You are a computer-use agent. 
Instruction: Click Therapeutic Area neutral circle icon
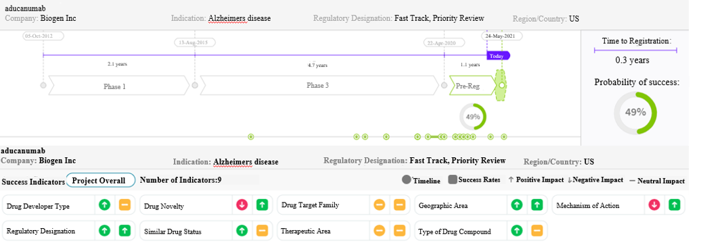[x=379, y=230]
